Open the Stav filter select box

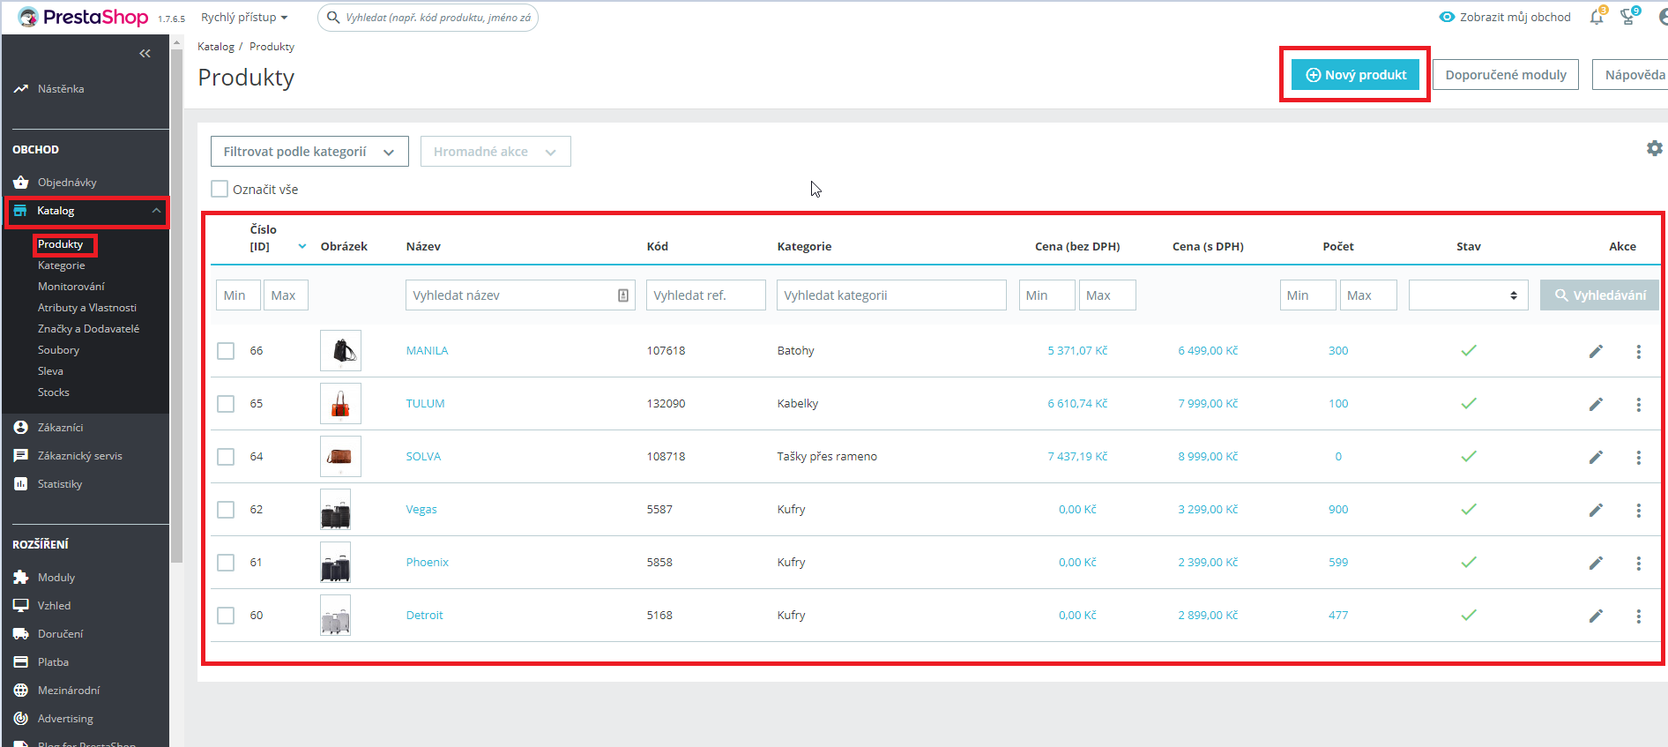pyautogui.click(x=1469, y=295)
